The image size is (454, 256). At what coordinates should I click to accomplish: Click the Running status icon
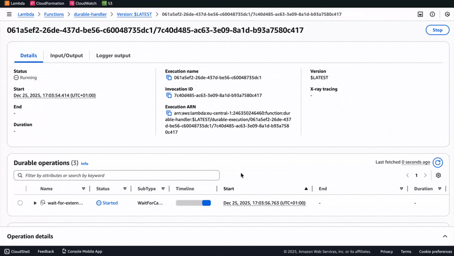click(16, 78)
